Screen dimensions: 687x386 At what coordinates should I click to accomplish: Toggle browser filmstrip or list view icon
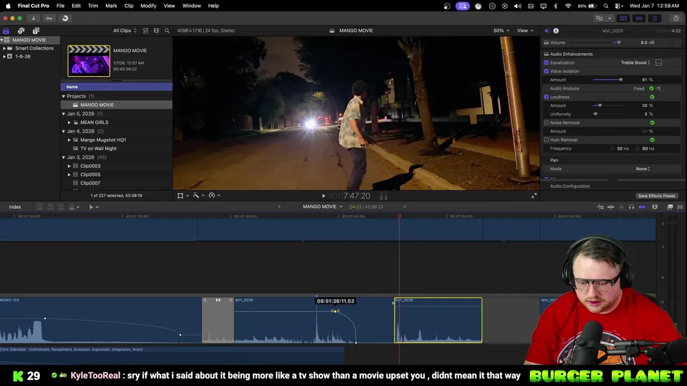point(145,31)
